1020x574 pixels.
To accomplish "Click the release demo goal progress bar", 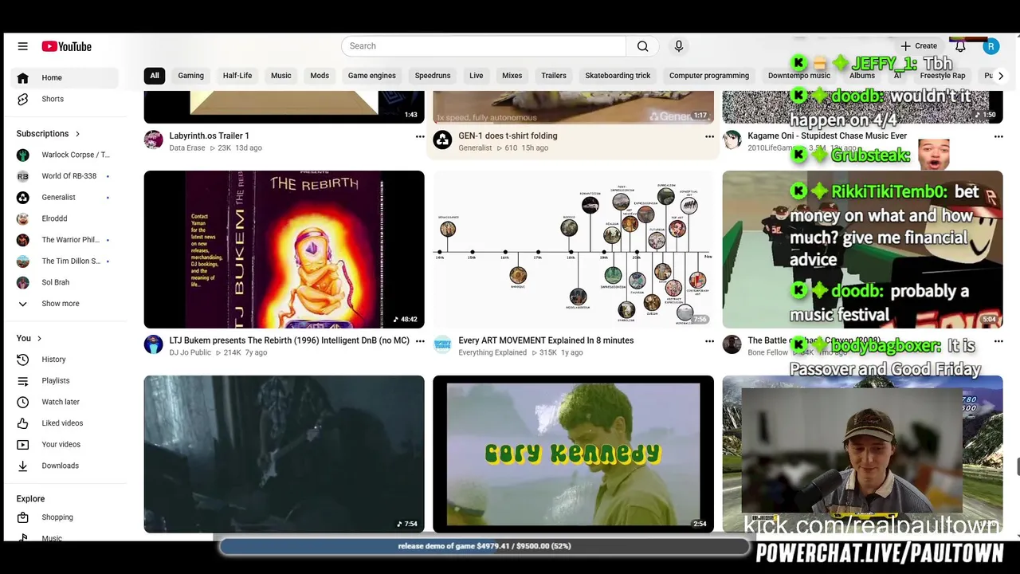I will (484, 546).
